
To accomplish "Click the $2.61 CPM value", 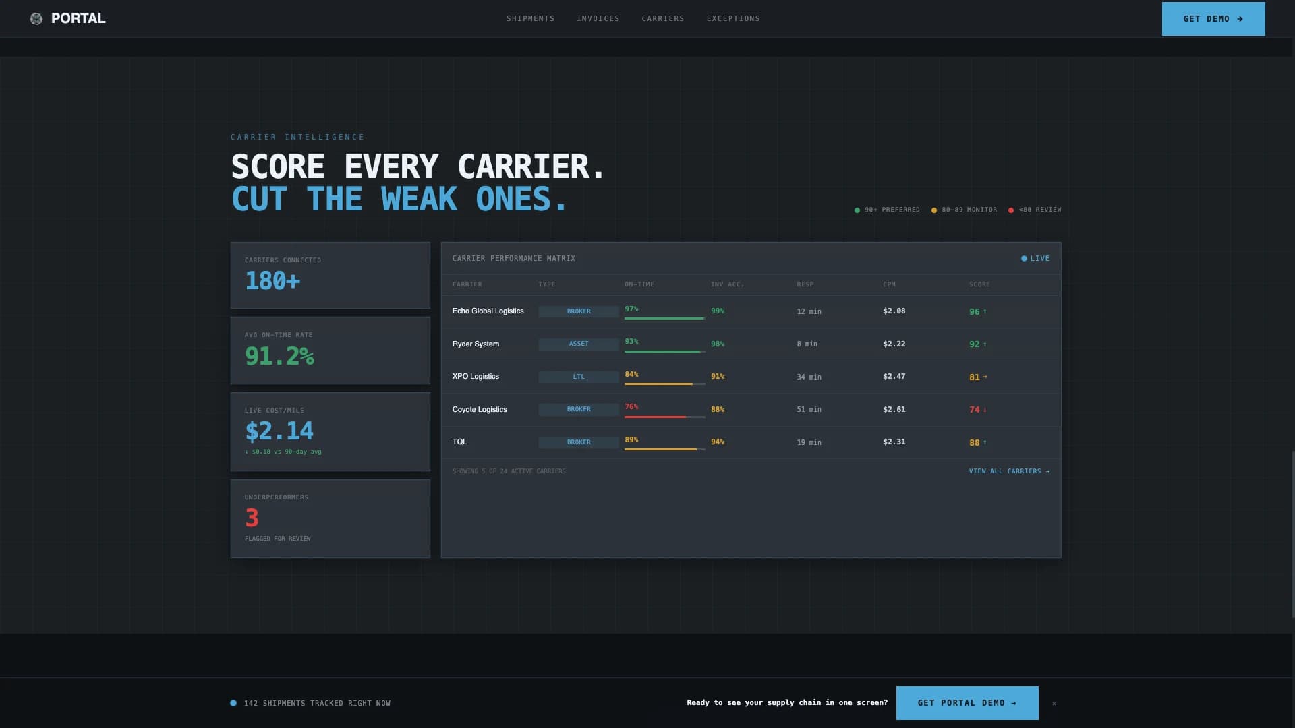I will 894,410.
